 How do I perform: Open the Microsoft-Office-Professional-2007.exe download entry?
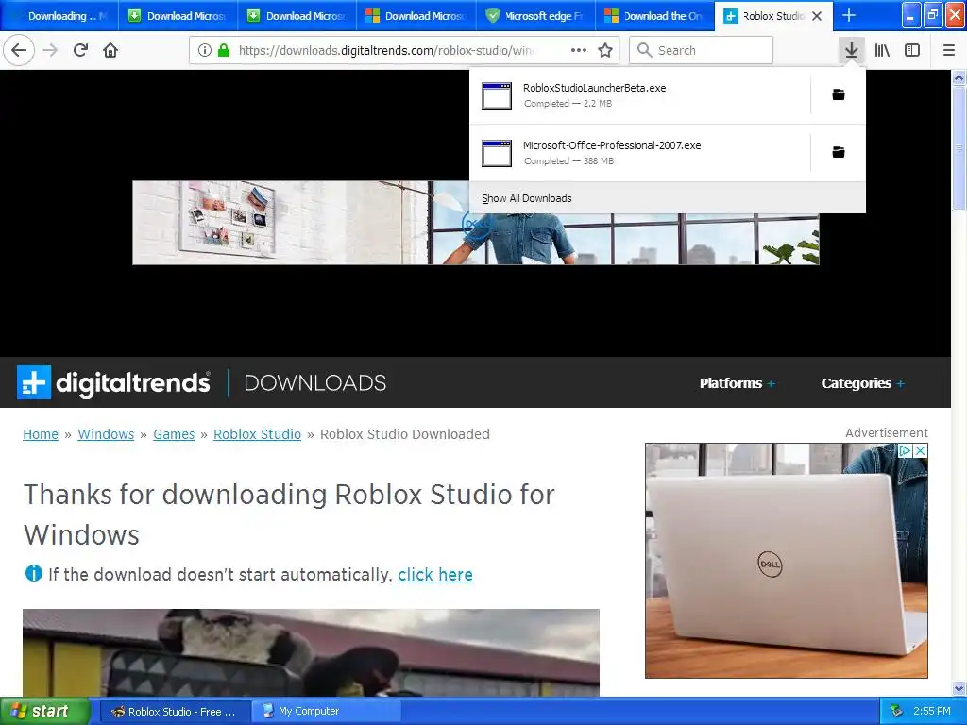pyautogui.click(x=639, y=153)
